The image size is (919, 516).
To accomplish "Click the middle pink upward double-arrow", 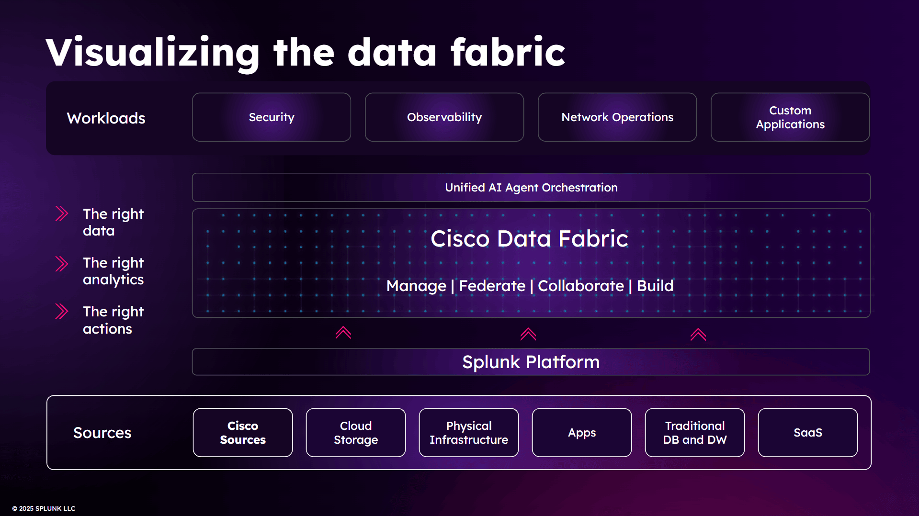I will click(x=528, y=334).
